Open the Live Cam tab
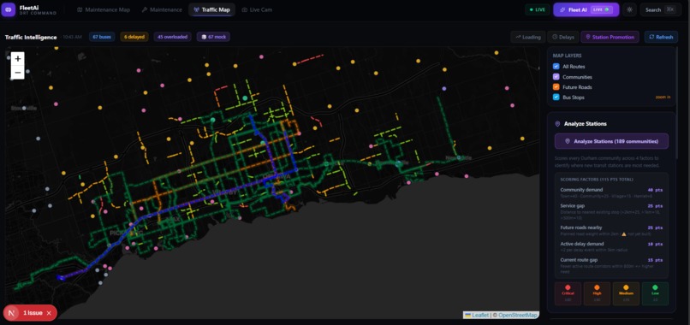This screenshot has width=690, height=325. [257, 9]
